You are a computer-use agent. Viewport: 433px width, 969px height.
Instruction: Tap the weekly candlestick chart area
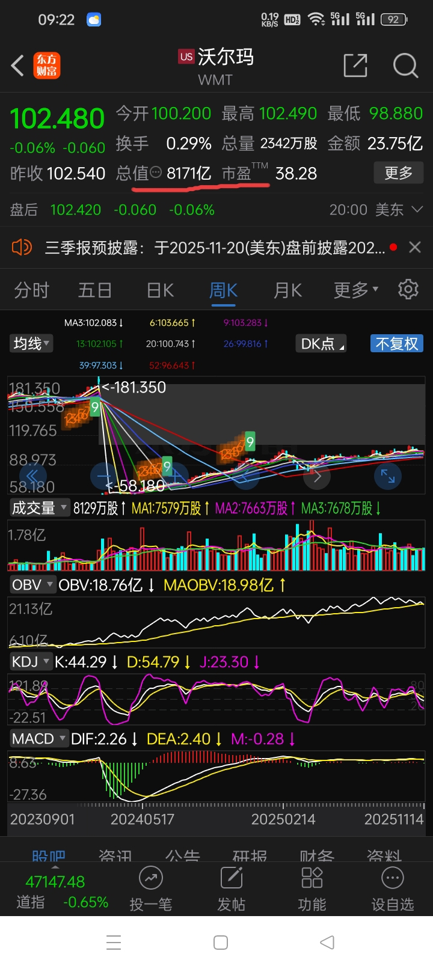(x=216, y=435)
